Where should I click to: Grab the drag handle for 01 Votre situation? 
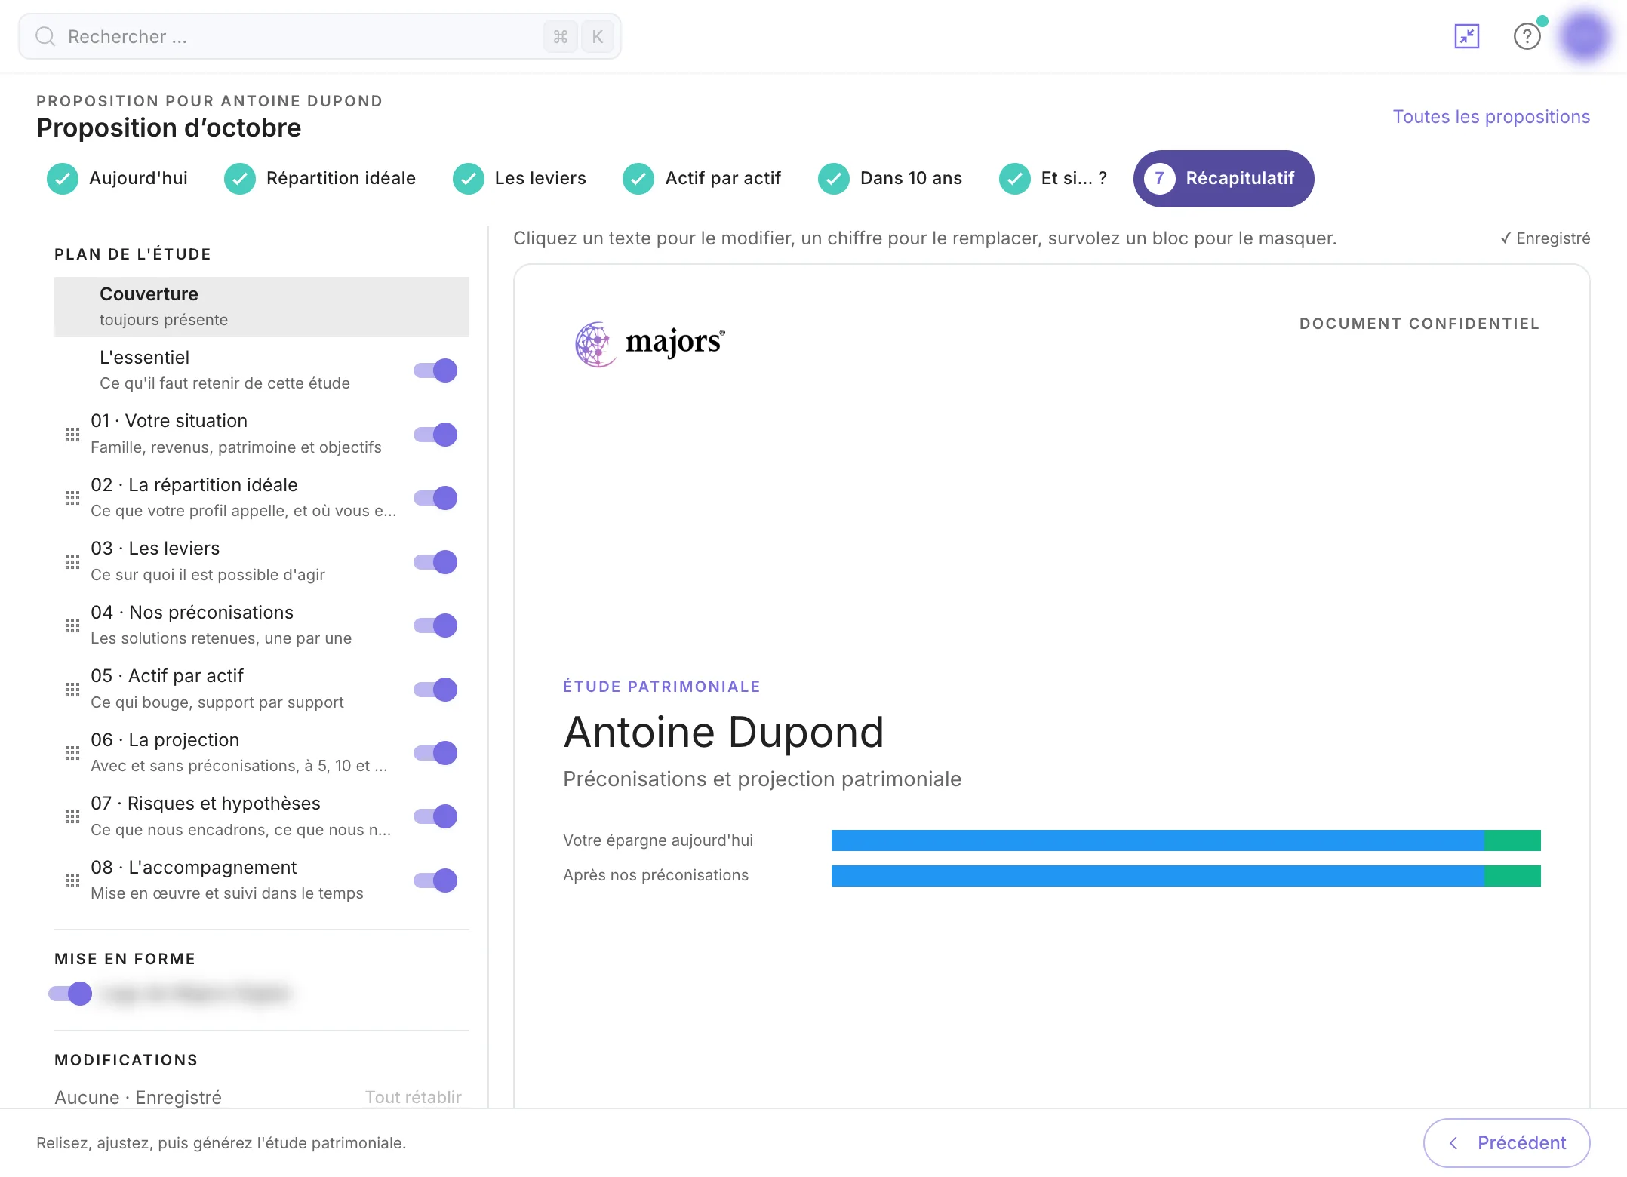[72, 434]
